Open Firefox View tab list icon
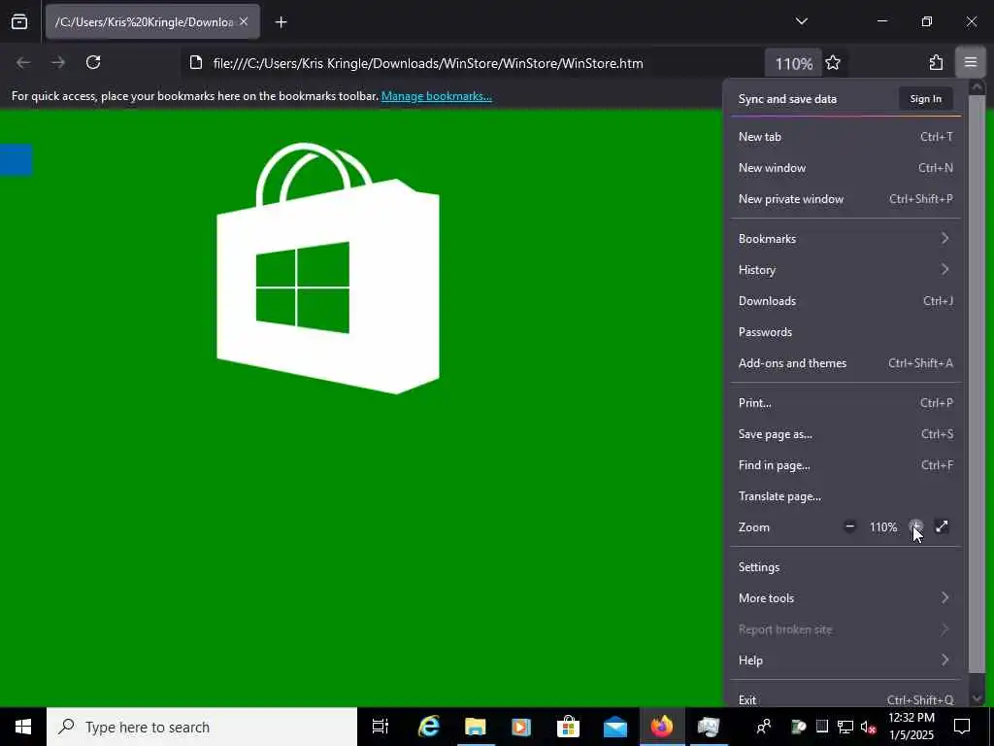 [19, 22]
